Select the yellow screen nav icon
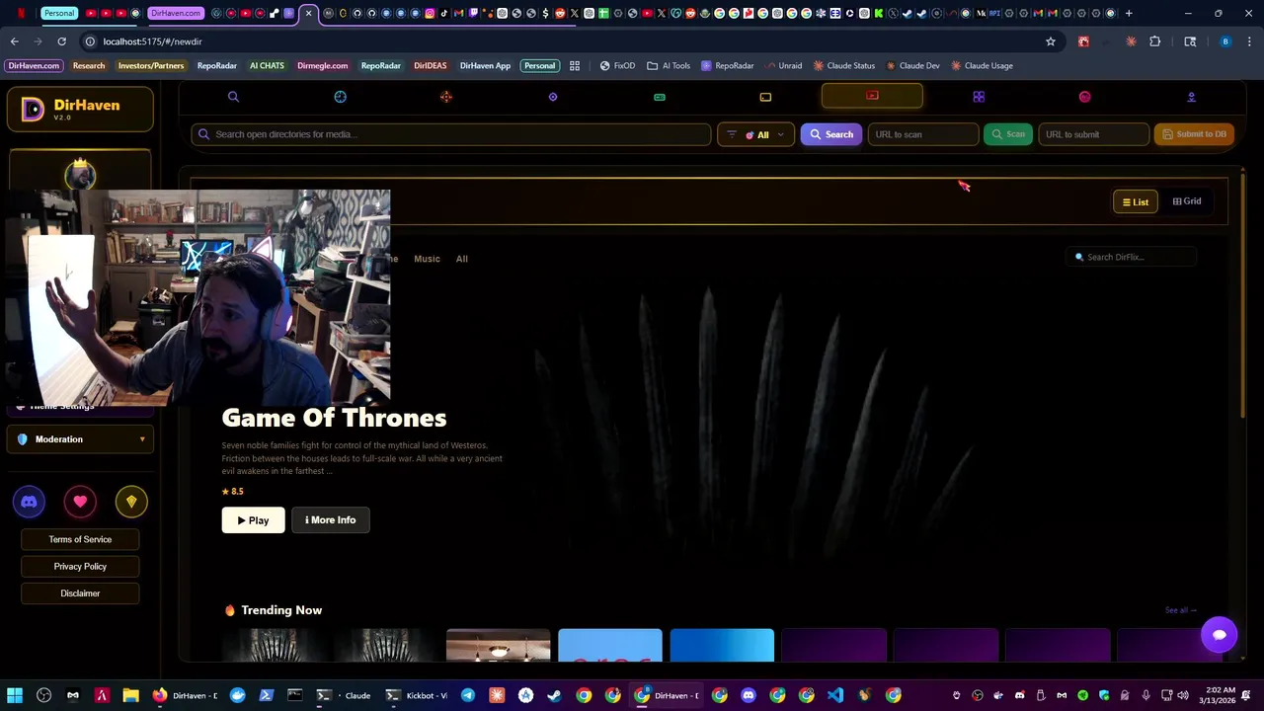Screen dimensions: 1264x711 tap(765, 97)
